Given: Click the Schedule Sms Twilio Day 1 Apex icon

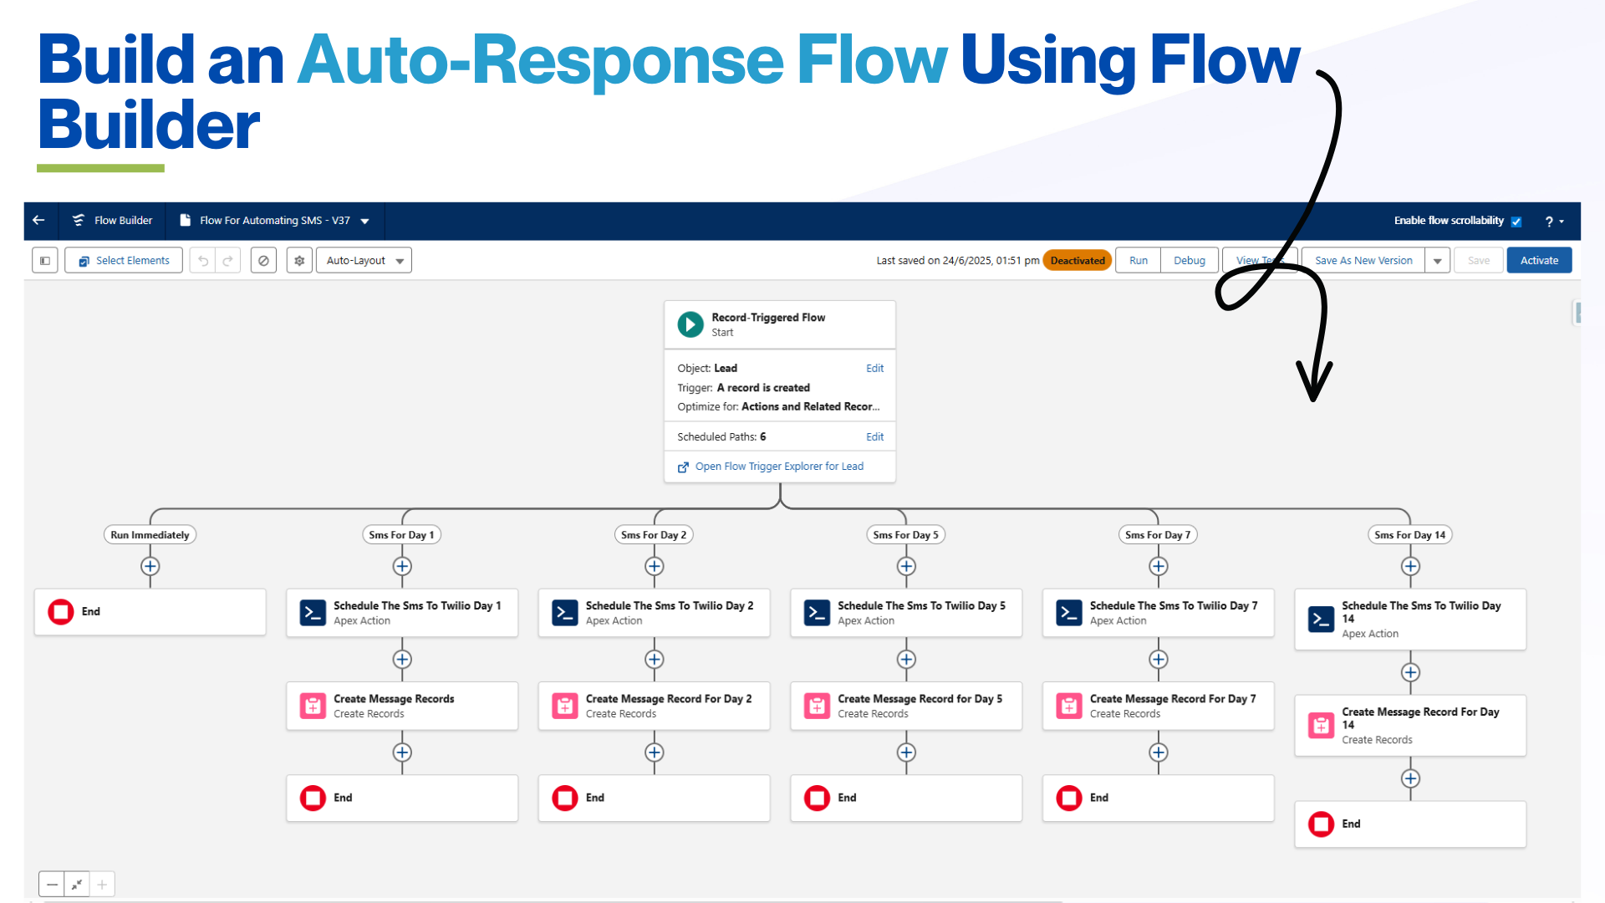Looking at the screenshot, I should point(313,613).
